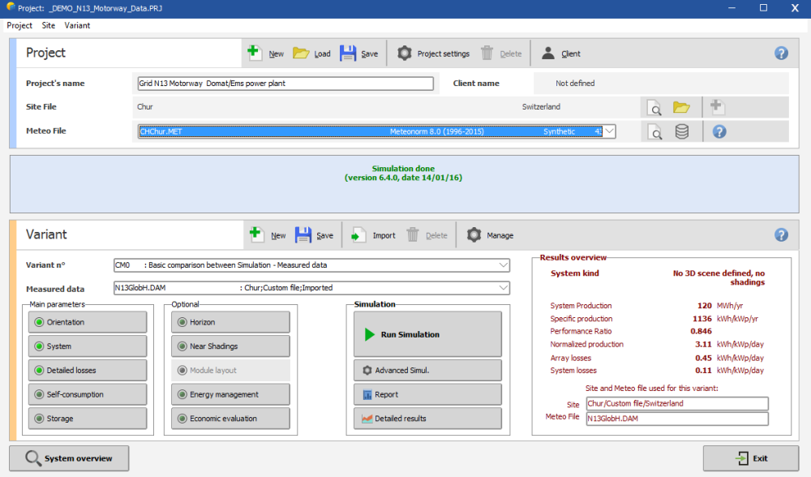The width and height of the screenshot is (811, 477).
Task: Save the project with floppy icon
Action: 349,54
